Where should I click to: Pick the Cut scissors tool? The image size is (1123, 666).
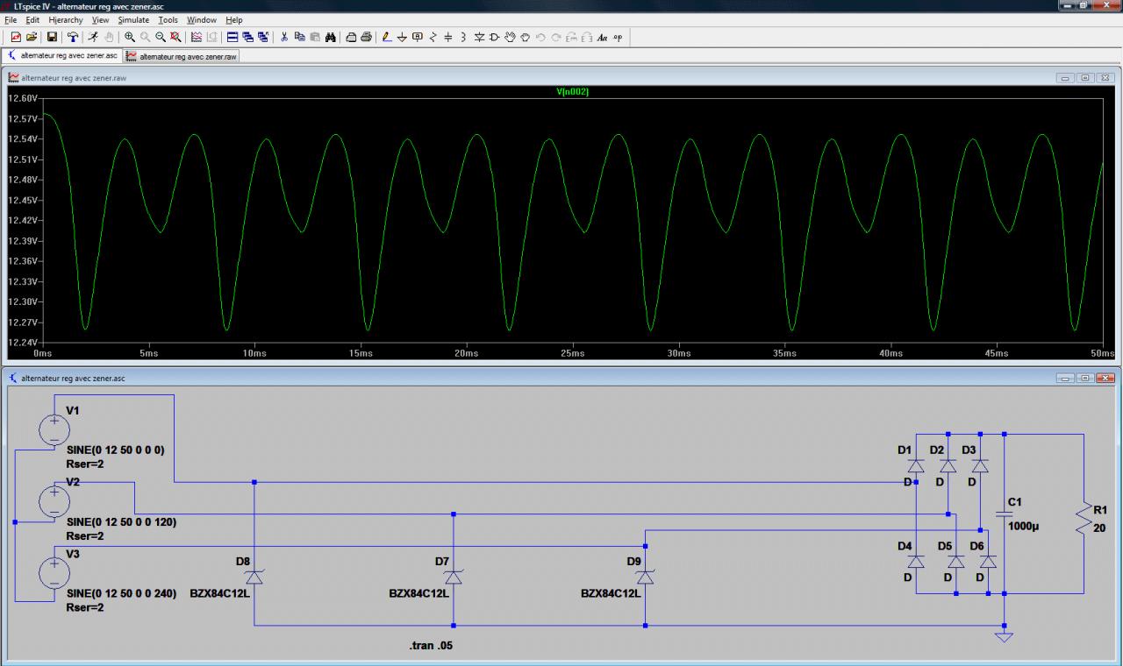click(x=284, y=37)
